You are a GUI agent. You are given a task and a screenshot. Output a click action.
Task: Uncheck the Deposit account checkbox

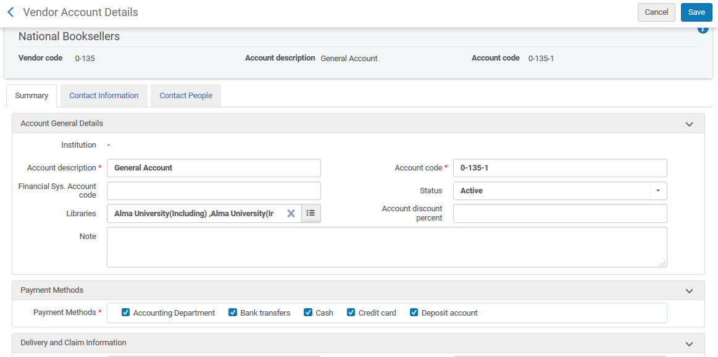pyautogui.click(x=414, y=313)
